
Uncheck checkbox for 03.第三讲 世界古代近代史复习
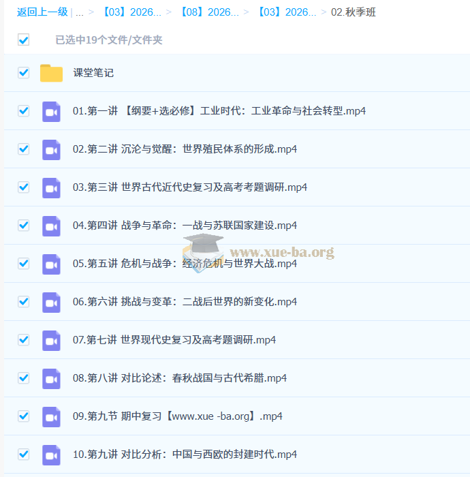24,187
